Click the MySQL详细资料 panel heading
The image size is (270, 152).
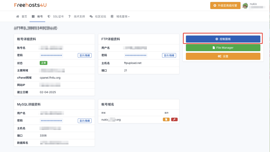tap(29, 104)
